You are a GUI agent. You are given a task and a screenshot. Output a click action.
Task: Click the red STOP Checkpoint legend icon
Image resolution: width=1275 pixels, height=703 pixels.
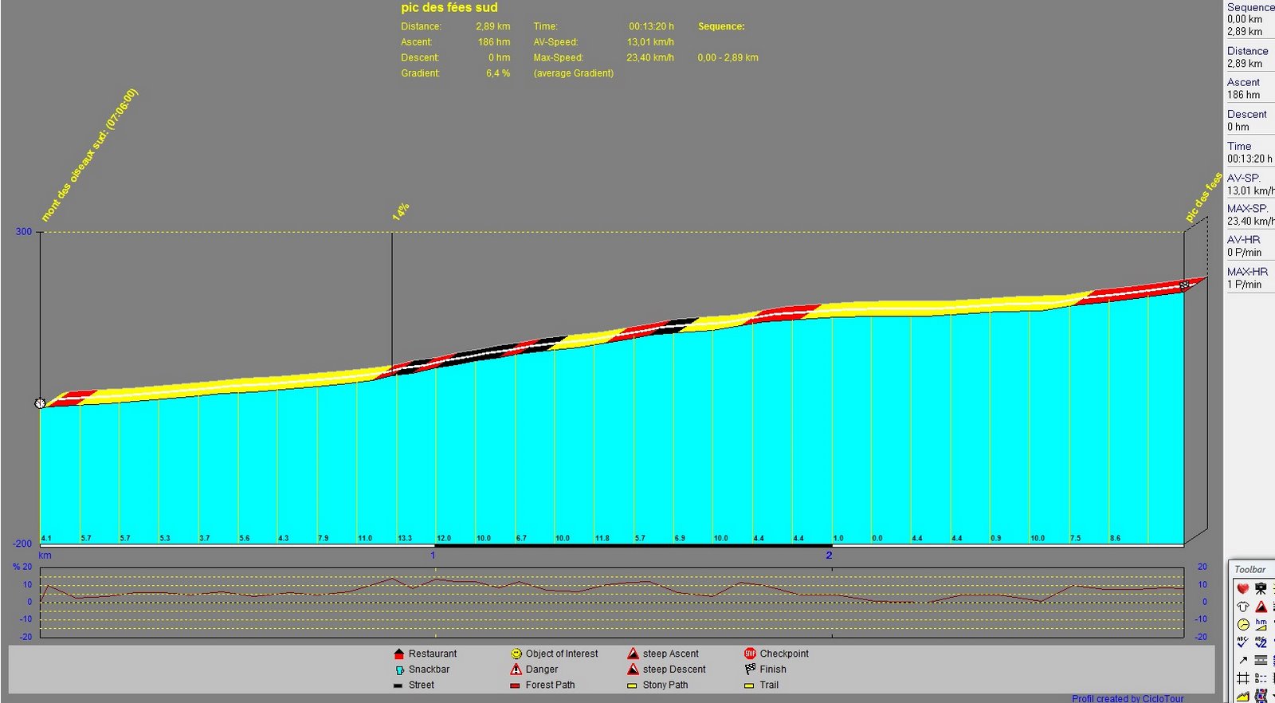750,654
